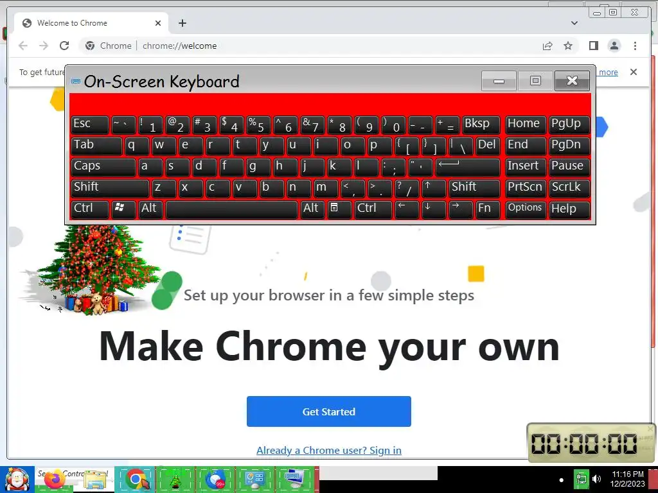This screenshot has height=493, width=658.
Task: Switch to Chrome taskbar button
Action: point(135,480)
